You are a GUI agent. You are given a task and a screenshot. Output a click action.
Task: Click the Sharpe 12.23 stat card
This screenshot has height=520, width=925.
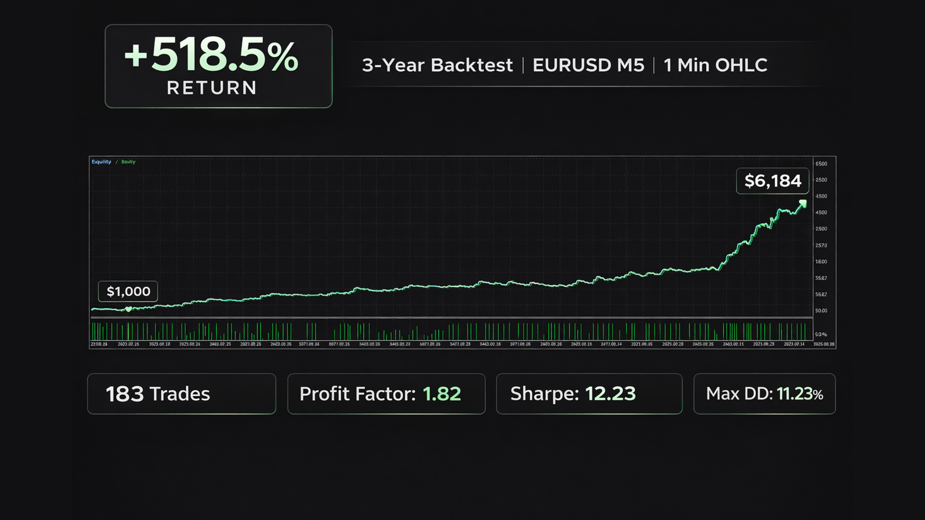(589, 394)
